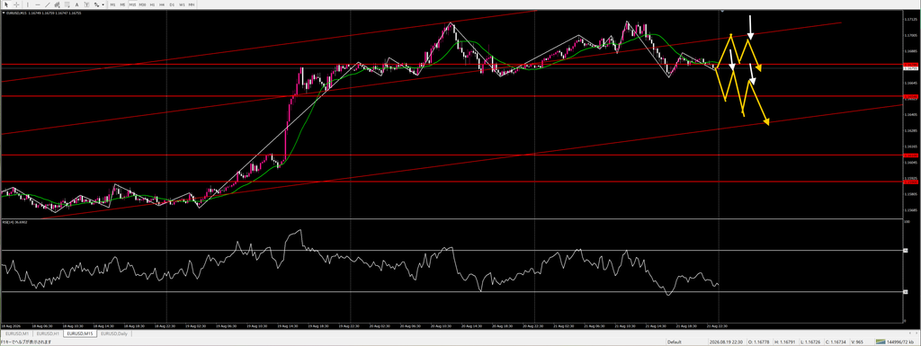The width and height of the screenshot is (921, 346).
Task: Open the arrows objects dropdown
Action: (99, 4)
